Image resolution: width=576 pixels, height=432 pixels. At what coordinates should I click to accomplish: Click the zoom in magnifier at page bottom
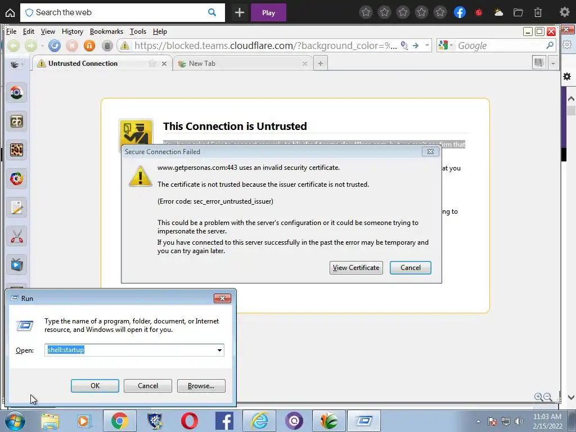coord(538,397)
